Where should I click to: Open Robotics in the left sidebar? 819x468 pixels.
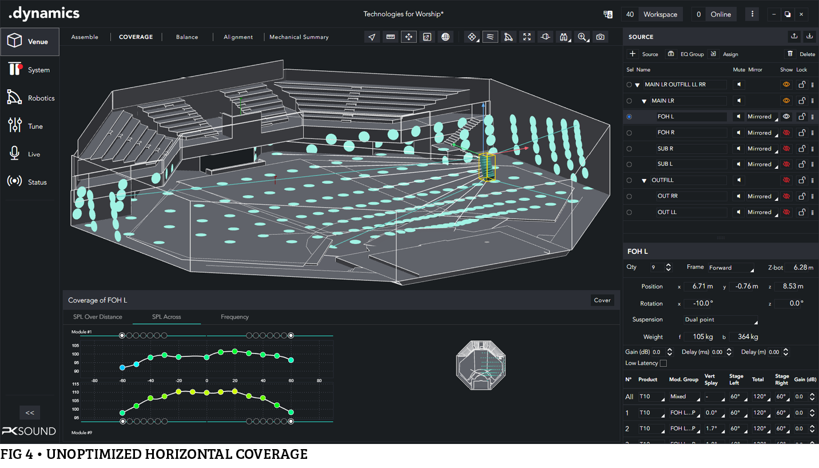30,98
